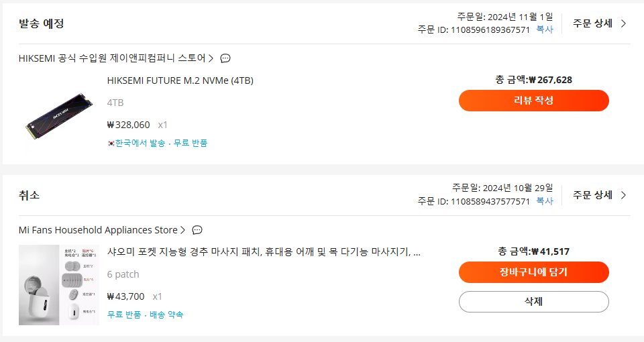Open 주문 상세 for the November 1 order
Image resolution: width=644 pixels, height=342 pixels.
[x=600, y=23]
